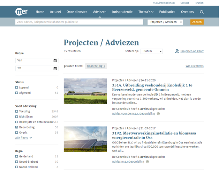Open the calendar icon in the Tot field
The height and width of the screenshot is (170, 219).
point(55,69)
